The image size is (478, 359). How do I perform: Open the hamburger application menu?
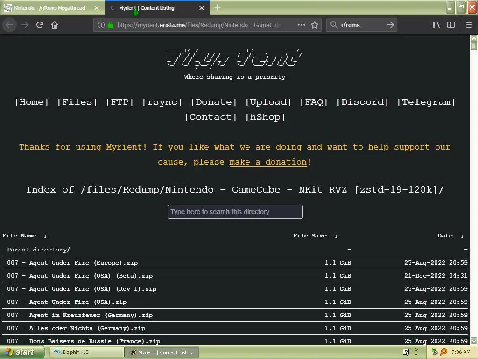click(469, 25)
